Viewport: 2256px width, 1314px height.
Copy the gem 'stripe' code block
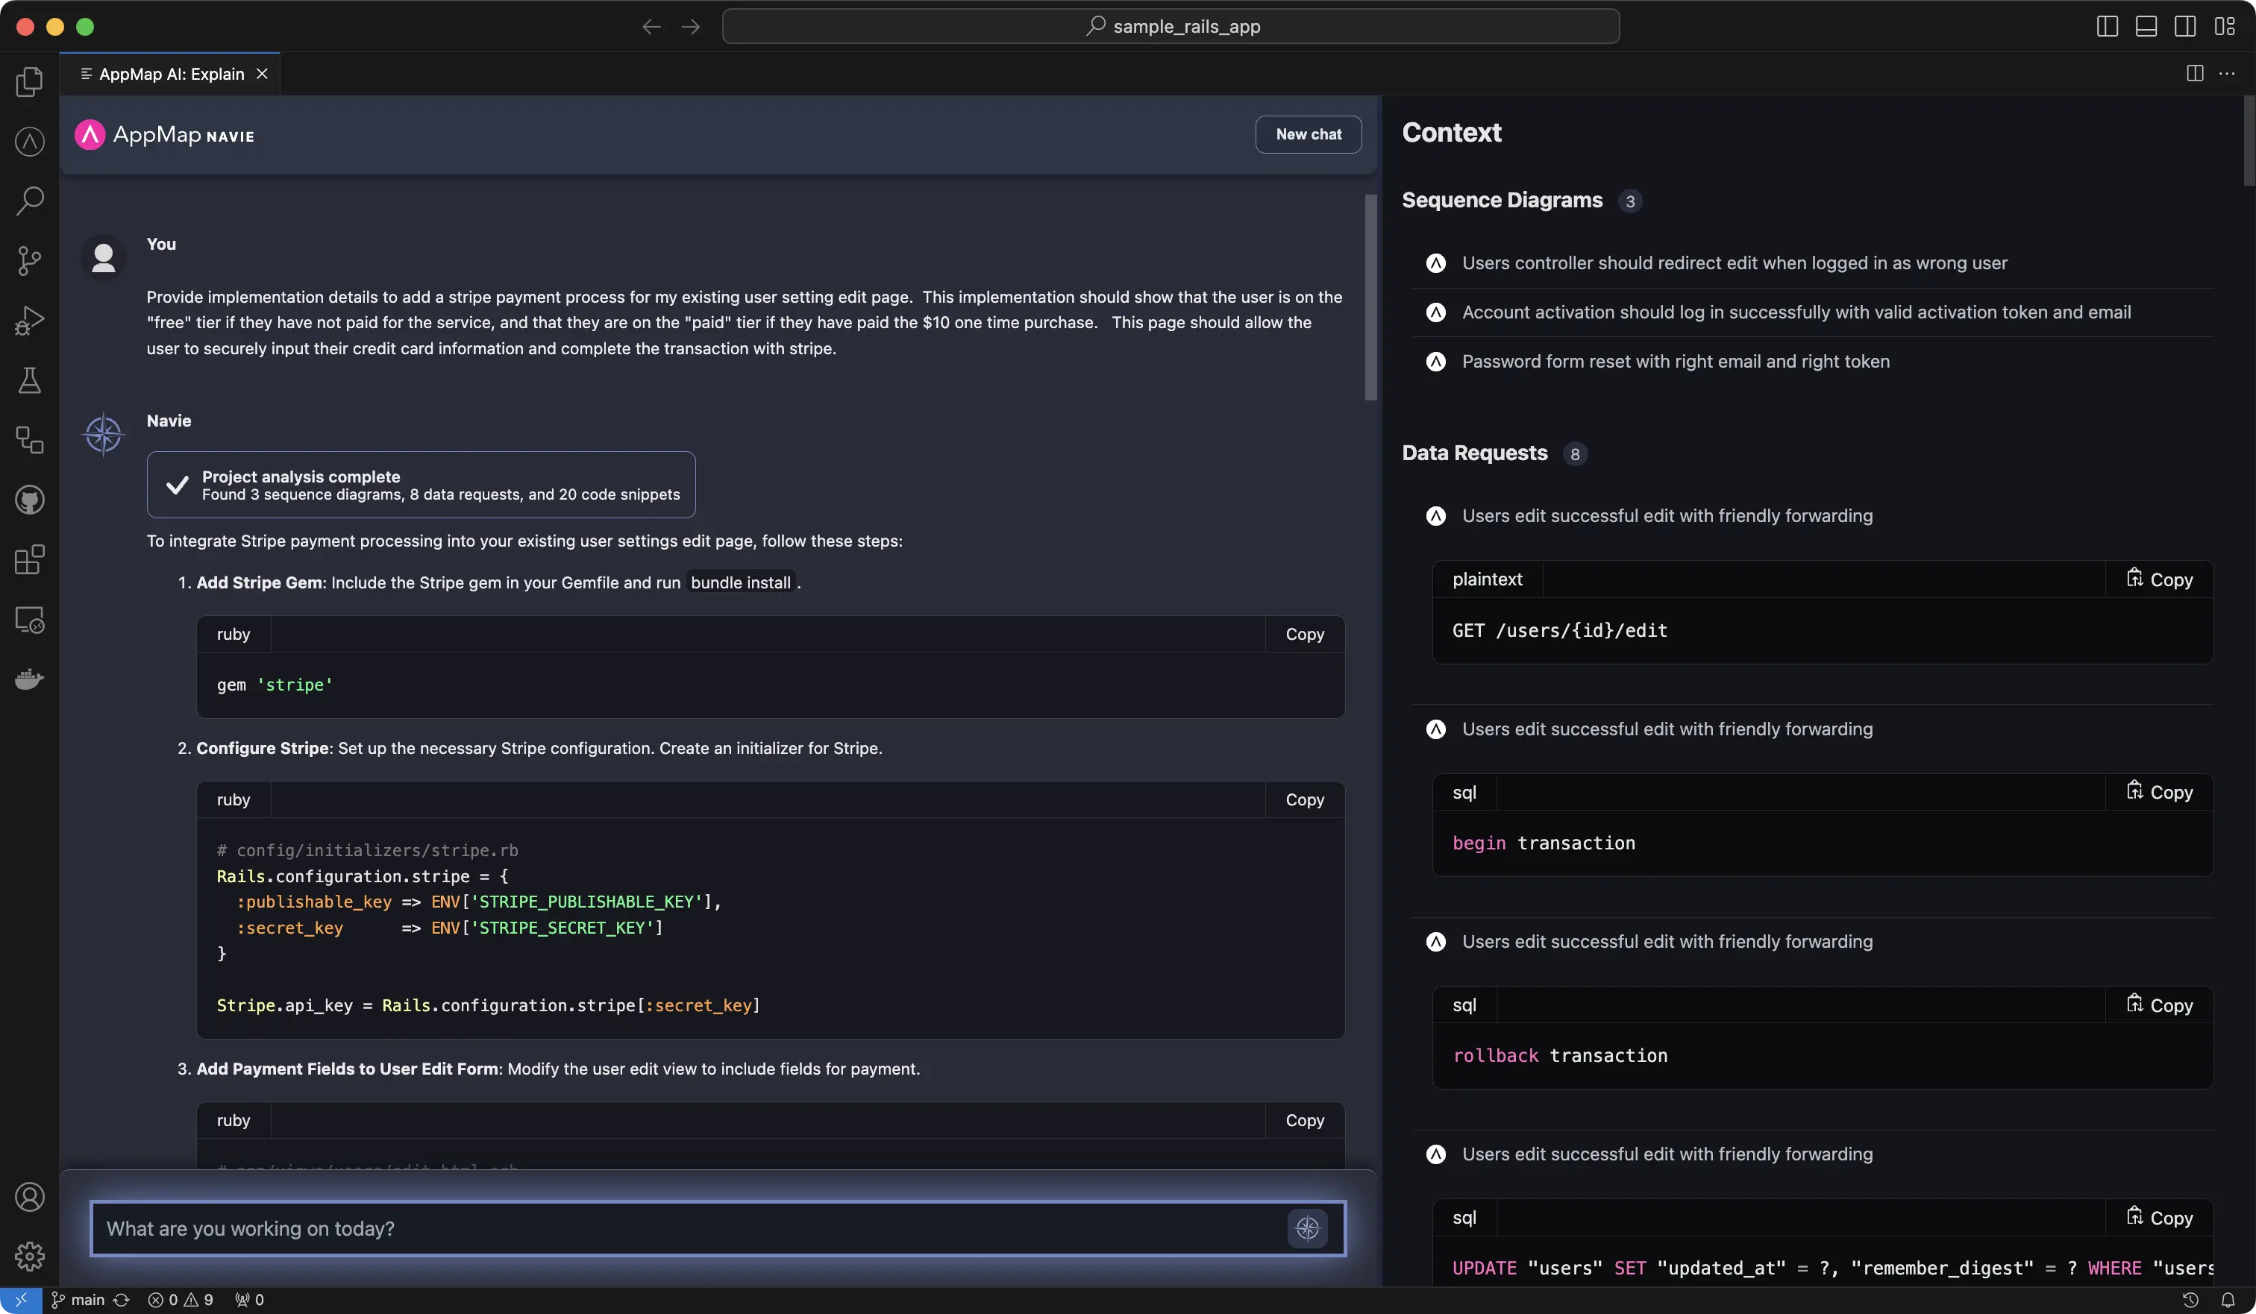pyautogui.click(x=1304, y=634)
